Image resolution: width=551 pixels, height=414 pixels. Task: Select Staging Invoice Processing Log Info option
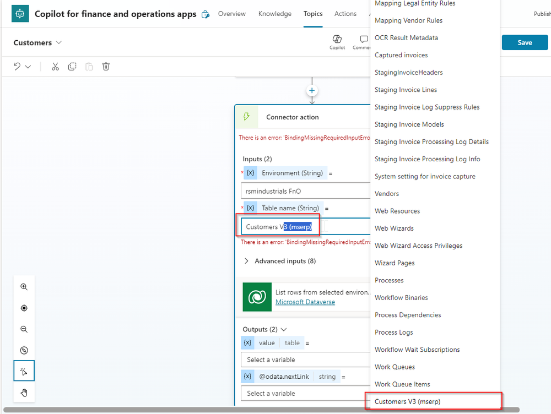[x=435, y=159]
